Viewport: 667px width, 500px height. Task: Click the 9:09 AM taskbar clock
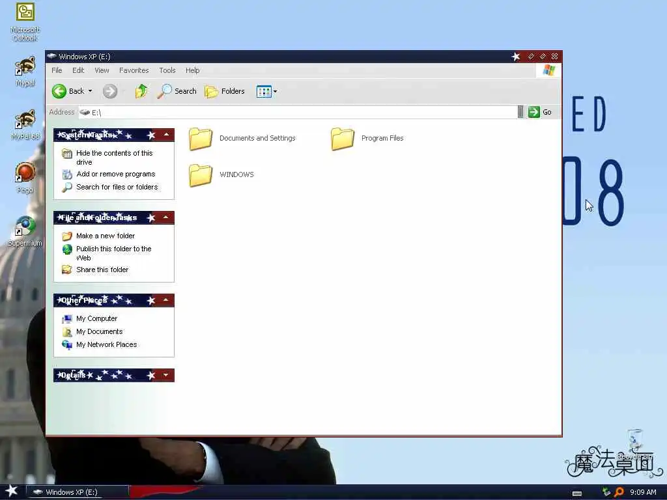pyautogui.click(x=643, y=492)
